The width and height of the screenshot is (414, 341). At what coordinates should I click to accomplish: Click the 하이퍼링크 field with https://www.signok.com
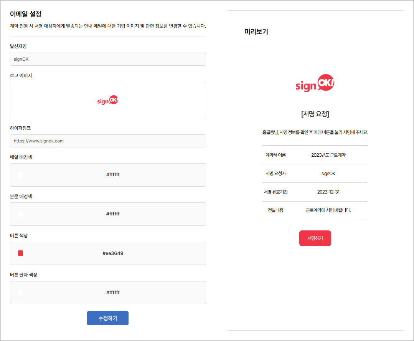pos(108,141)
